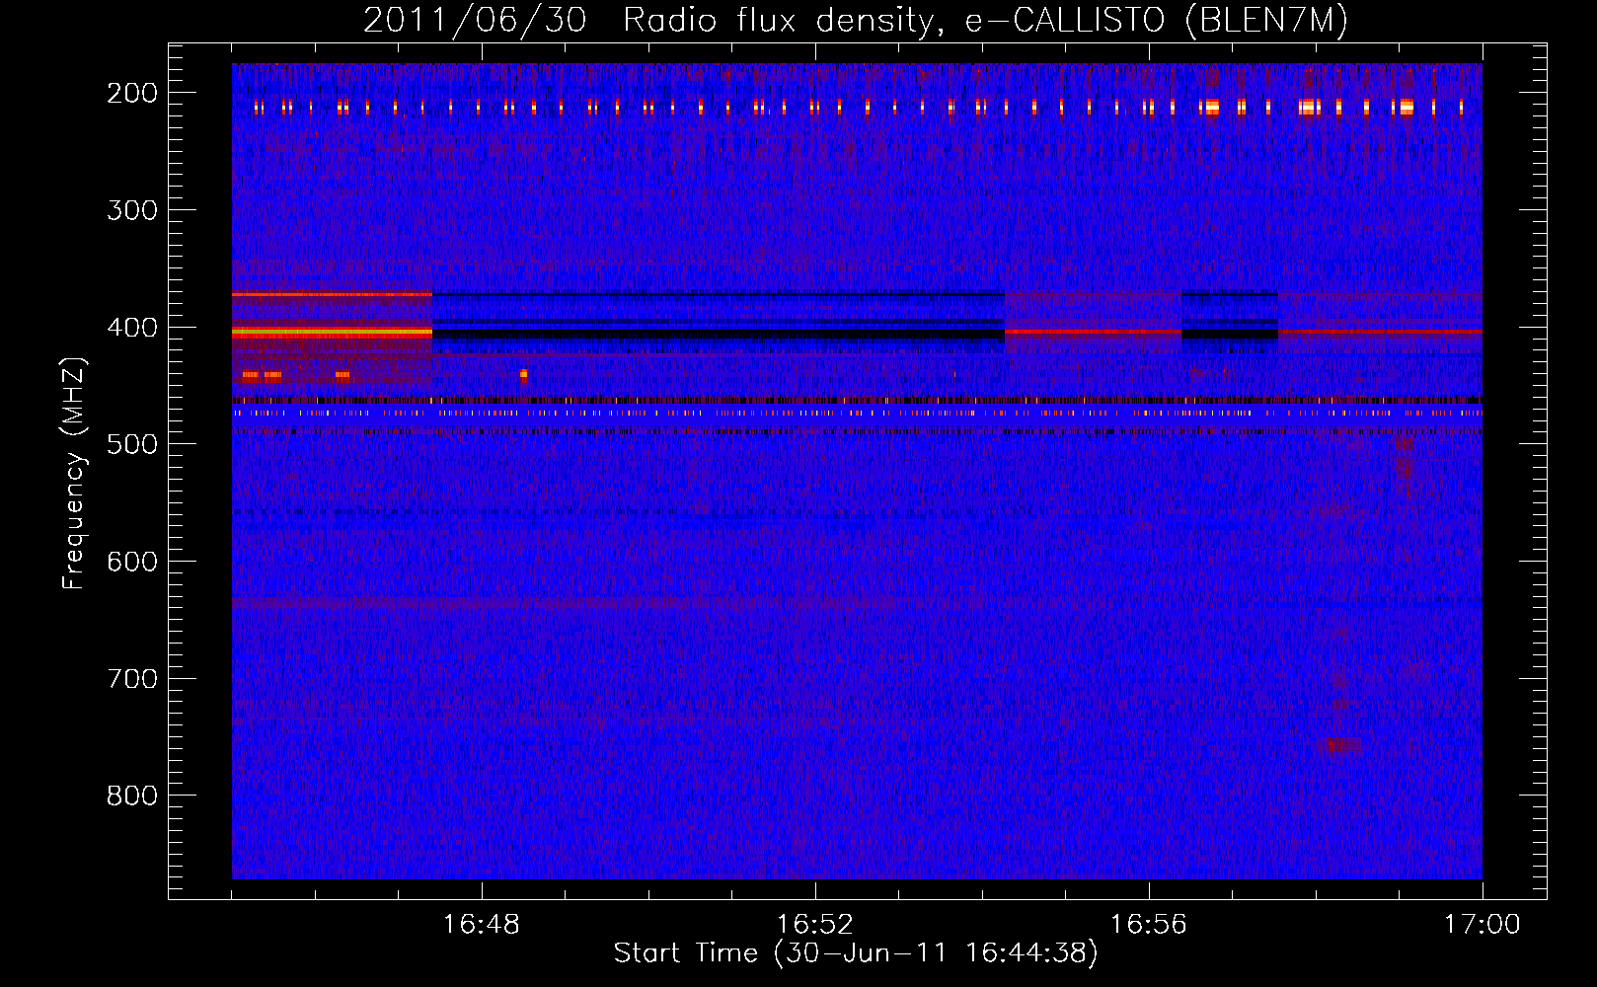The image size is (1597, 987).
Task: Click the bright yellow band near 405 MHz
Action: point(332,334)
